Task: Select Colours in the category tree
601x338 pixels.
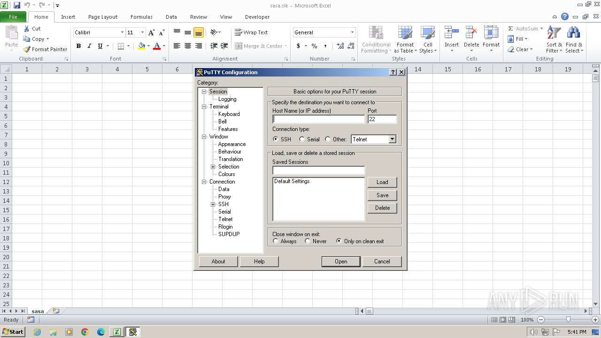Action: 226,174
